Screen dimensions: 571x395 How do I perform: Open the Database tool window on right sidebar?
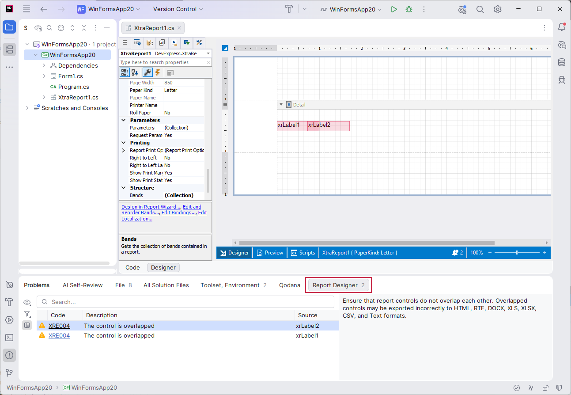click(562, 62)
